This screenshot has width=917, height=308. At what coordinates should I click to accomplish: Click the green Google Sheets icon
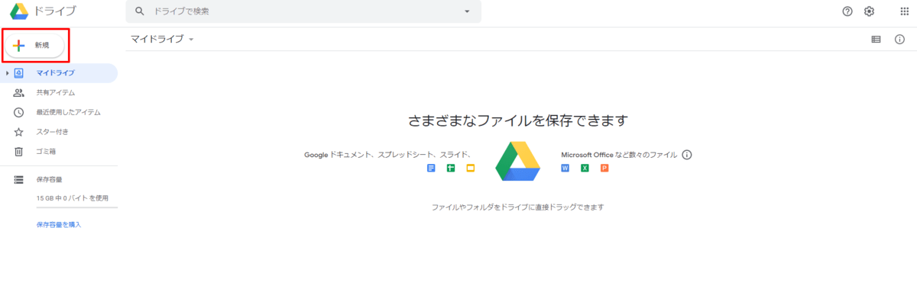point(451,168)
